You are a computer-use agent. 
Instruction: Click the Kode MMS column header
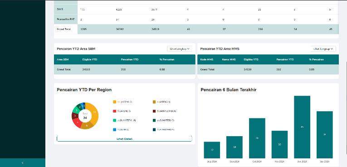pyautogui.click(x=206, y=59)
